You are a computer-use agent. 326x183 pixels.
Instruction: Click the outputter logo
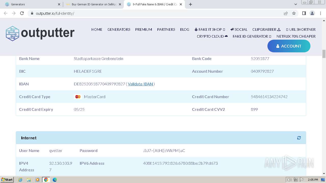tap(40, 33)
